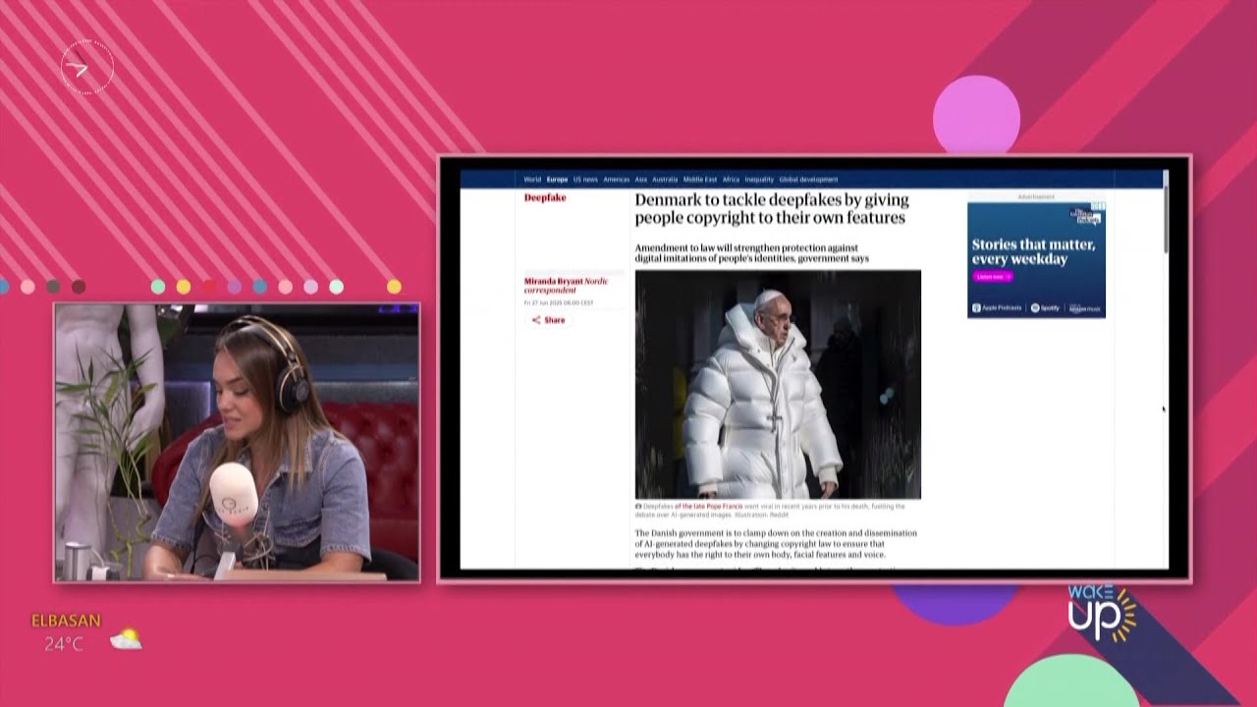This screenshot has height=707, width=1257.
Task: Click the Elbasan 24°C weather widget
Action: 86,632
